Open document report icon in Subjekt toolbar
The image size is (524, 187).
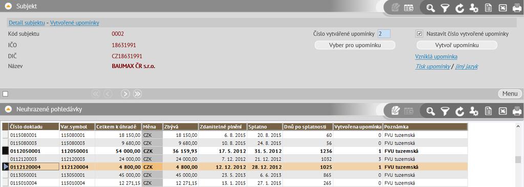coord(488,8)
